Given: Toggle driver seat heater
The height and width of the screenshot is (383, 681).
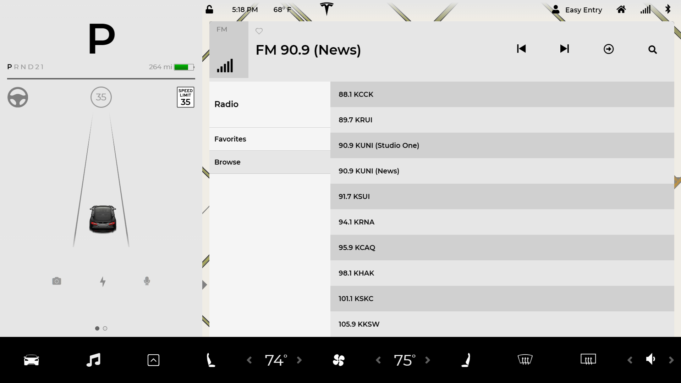Looking at the screenshot, I should click(x=211, y=360).
